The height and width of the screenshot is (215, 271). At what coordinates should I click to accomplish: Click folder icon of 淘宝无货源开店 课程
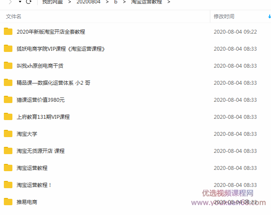(8, 151)
